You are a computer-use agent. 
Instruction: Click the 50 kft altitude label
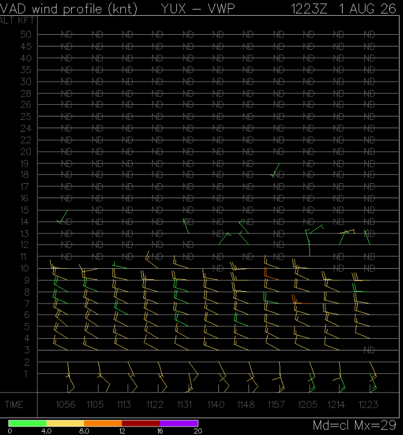(x=26, y=34)
